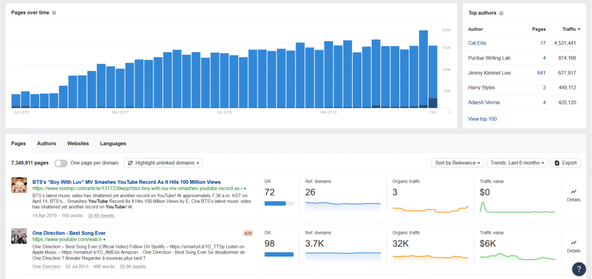This screenshot has width=592, height=279.
Task: Click the Jimmy Kimmel Live author name
Action: point(489,73)
